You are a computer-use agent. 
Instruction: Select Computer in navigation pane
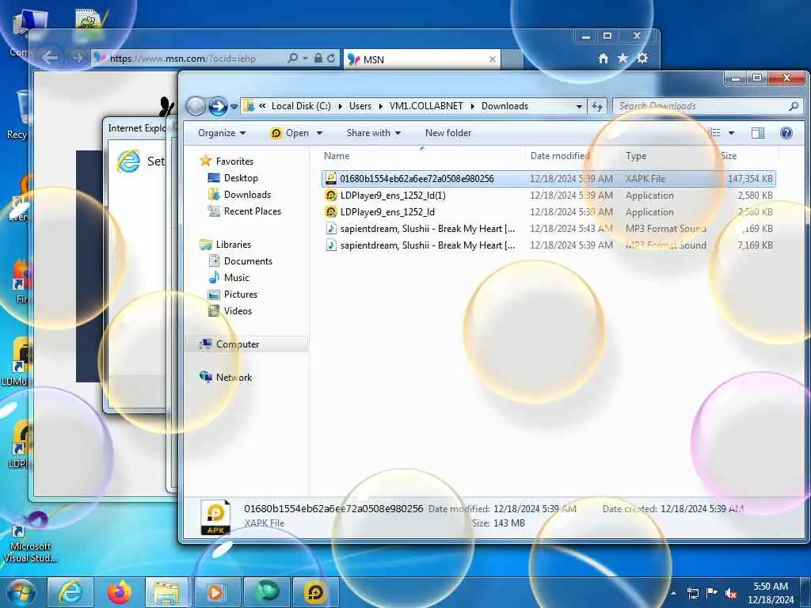238,344
